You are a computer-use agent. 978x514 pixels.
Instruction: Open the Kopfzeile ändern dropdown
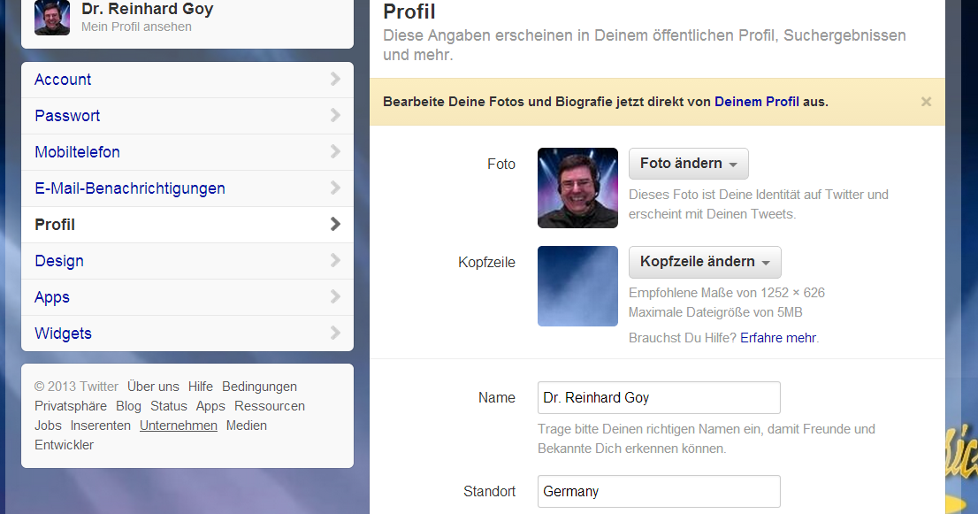tap(705, 262)
